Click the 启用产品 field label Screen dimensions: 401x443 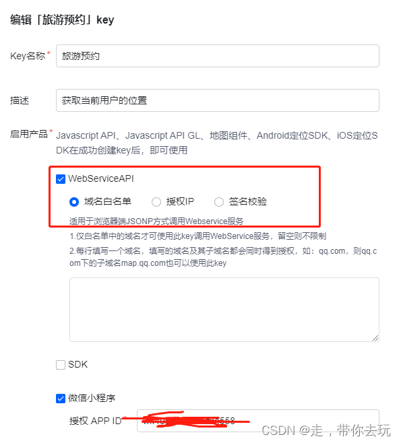point(29,134)
